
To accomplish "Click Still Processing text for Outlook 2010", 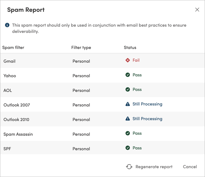I will (x=147, y=119).
